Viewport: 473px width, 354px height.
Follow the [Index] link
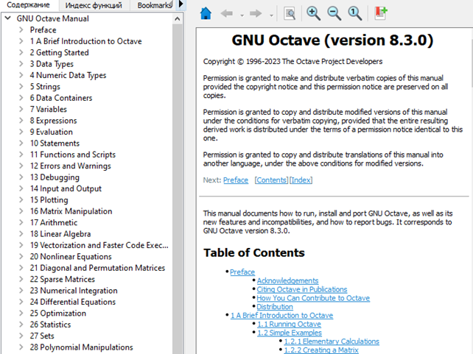(301, 180)
